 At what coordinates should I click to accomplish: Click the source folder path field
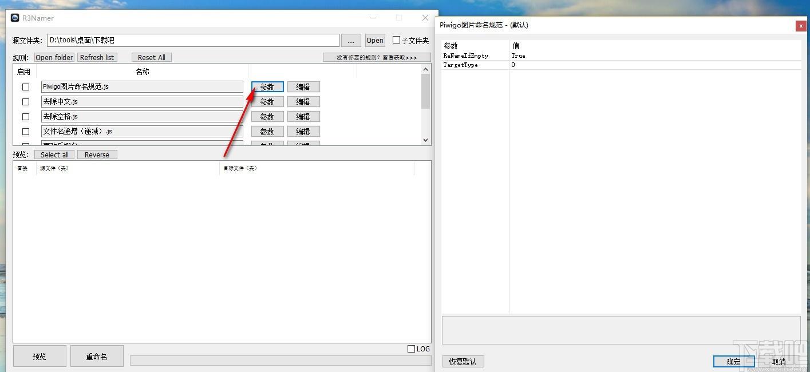point(193,41)
